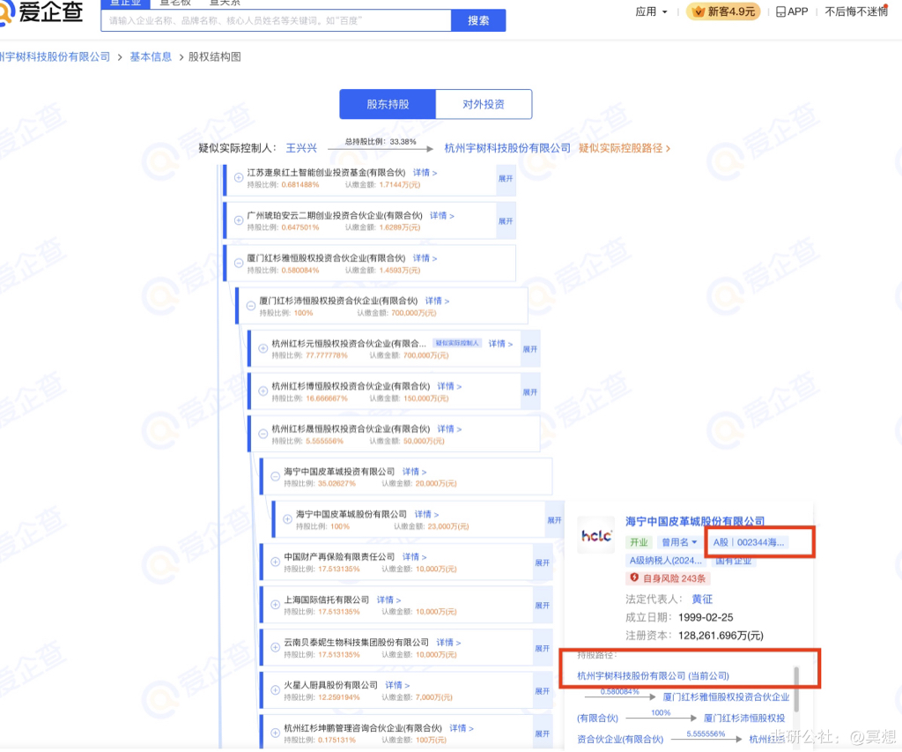Expand 火星人厨具股份有限公司 node plus icon

pos(275,689)
